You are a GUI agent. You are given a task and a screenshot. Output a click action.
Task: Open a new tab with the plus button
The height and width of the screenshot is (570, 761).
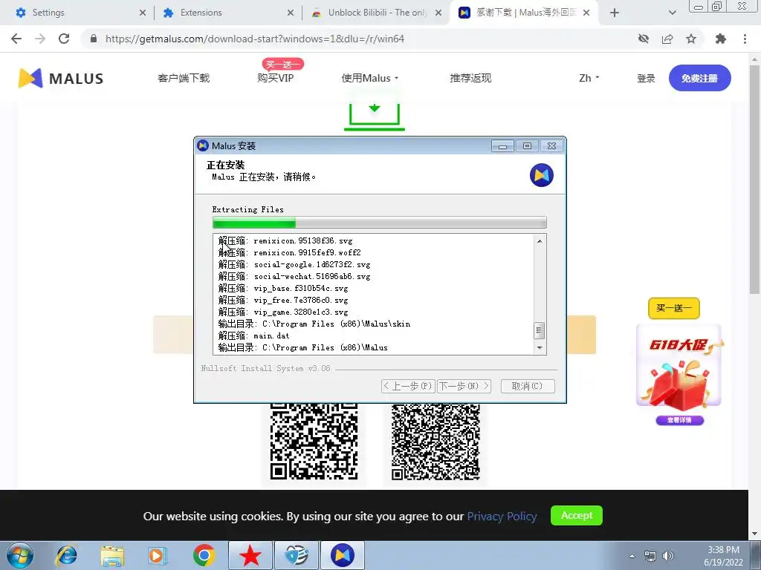click(615, 13)
